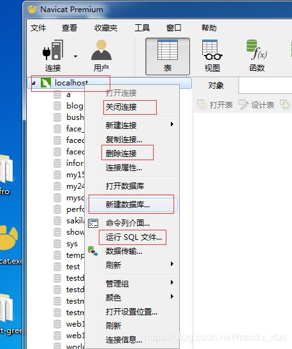Click the grayed 打开连接 menu entry
292x349 pixels.
pyautogui.click(x=121, y=93)
